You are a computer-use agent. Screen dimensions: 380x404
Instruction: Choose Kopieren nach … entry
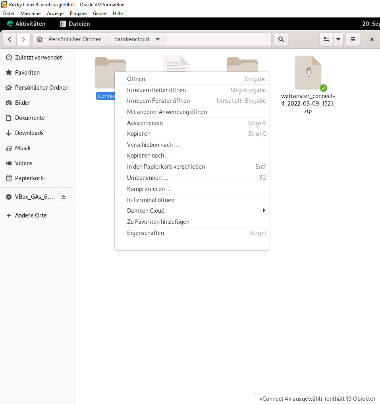click(192, 156)
